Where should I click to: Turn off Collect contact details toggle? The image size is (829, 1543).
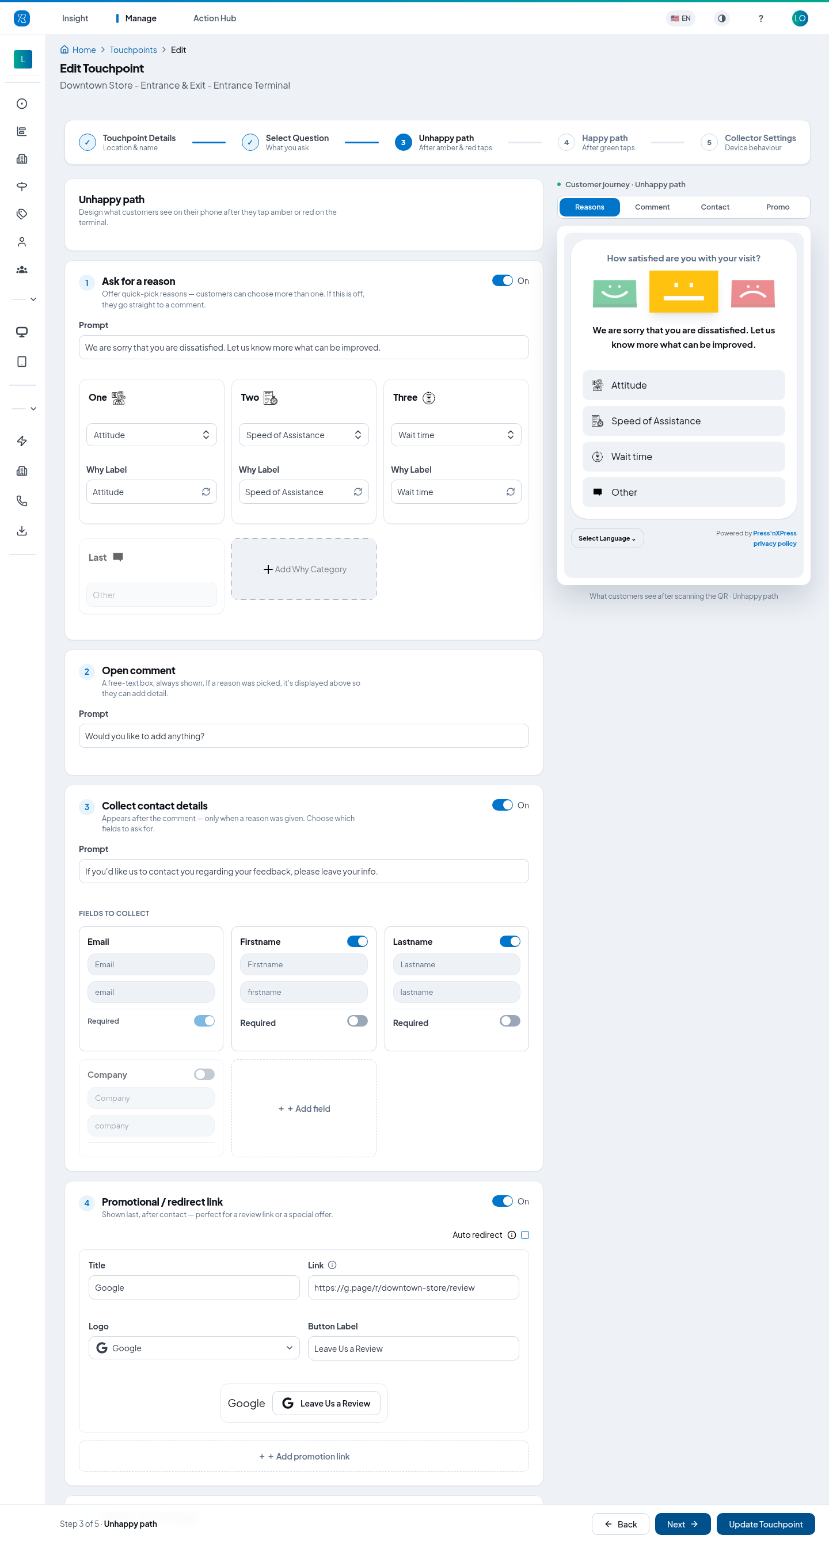tap(503, 805)
